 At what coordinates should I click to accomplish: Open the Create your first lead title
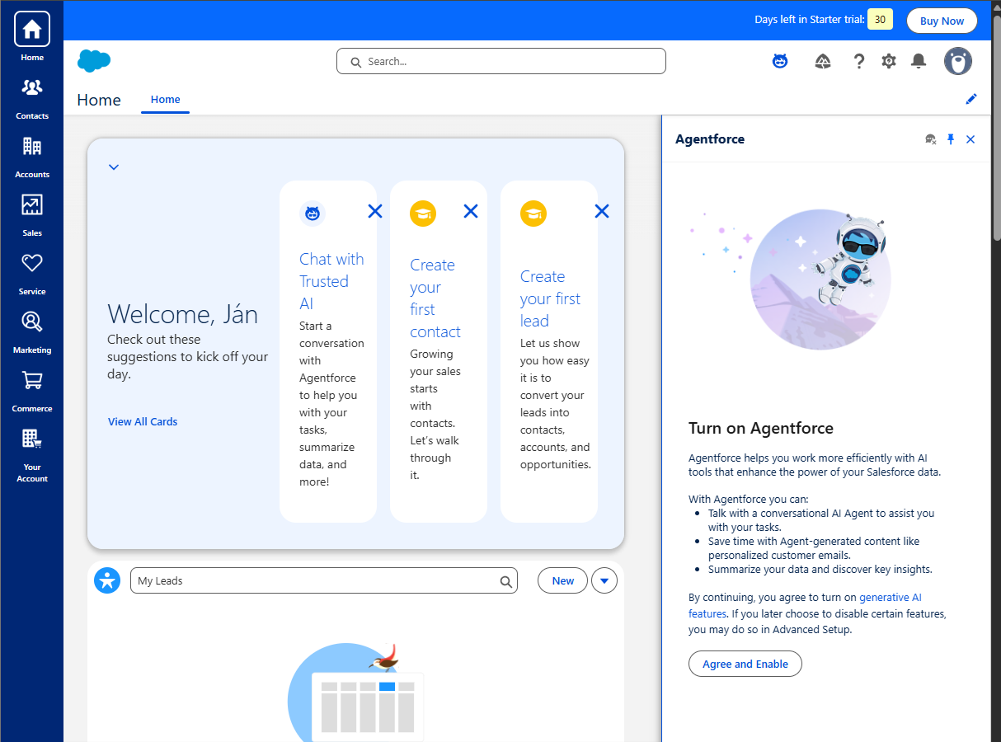pos(550,298)
